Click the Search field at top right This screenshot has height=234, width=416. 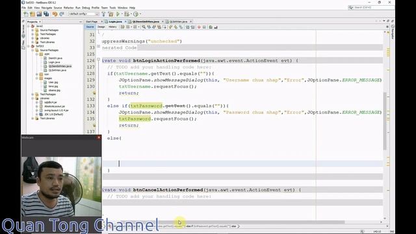tap(370, 7)
